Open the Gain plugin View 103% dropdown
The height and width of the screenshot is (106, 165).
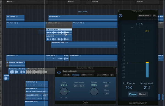click(x=105, y=75)
